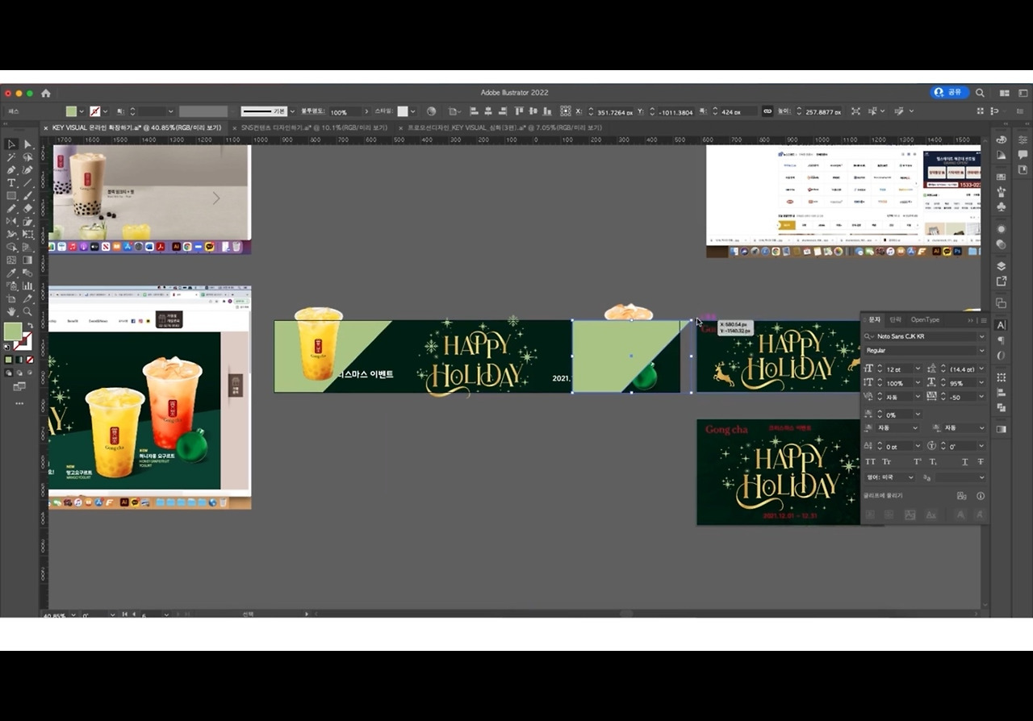Toggle Underline in Character panel
This screenshot has width=1033, height=721.
(x=964, y=461)
